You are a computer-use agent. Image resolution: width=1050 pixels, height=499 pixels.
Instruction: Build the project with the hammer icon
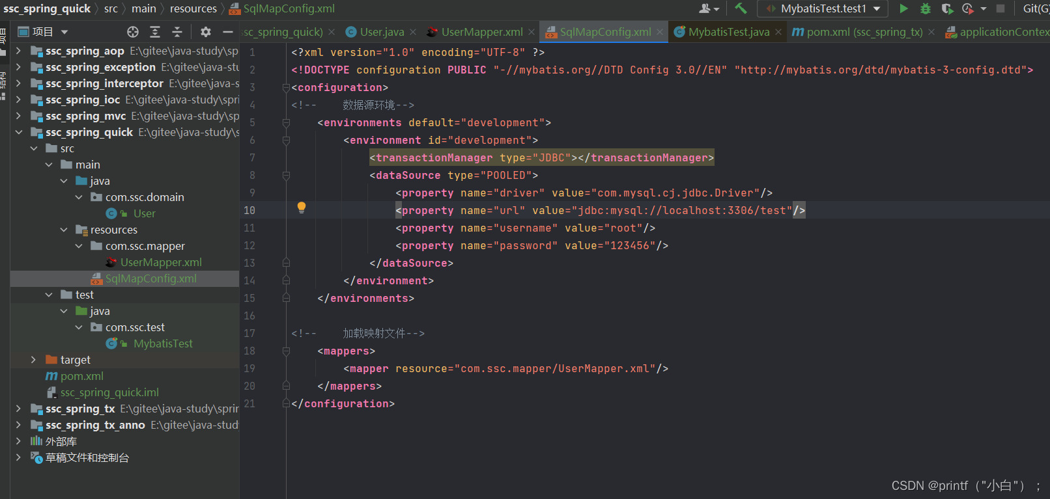(741, 8)
